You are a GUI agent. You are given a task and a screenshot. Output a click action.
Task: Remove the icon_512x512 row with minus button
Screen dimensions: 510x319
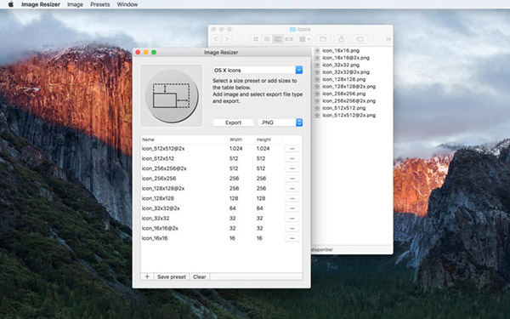pyautogui.click(x=292, y=158)
